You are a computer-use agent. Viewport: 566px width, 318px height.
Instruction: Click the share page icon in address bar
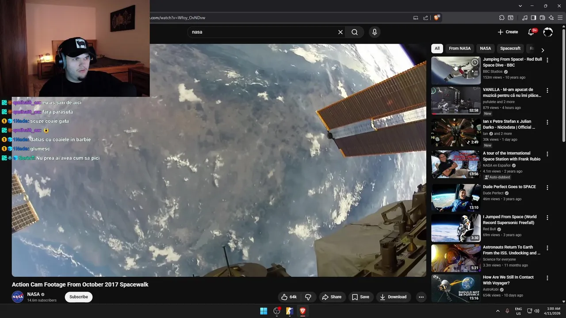[x=425, y=18]
